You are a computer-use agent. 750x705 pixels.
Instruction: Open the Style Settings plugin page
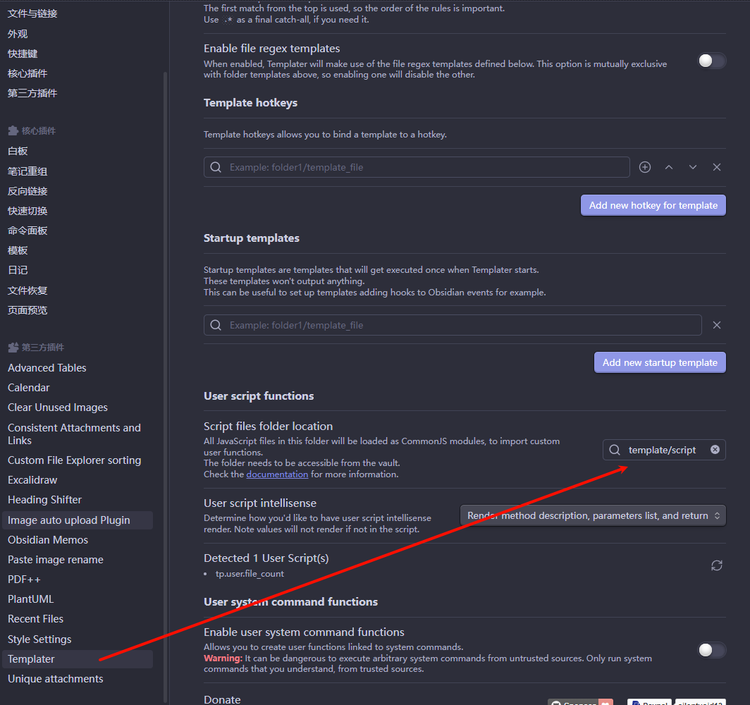39,639
